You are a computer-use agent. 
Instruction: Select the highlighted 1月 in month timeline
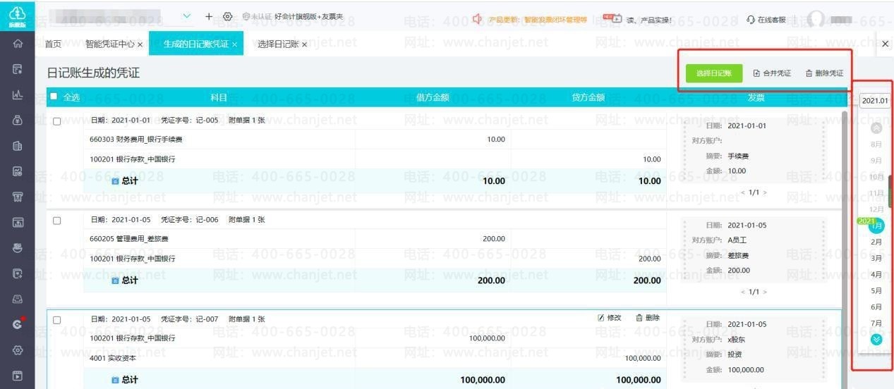click(x=876, y=226)
